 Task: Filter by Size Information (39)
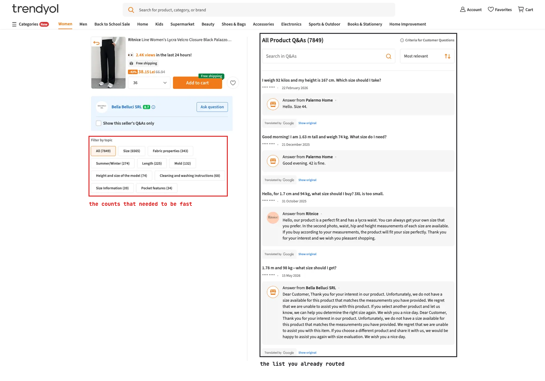coord(112,188)
